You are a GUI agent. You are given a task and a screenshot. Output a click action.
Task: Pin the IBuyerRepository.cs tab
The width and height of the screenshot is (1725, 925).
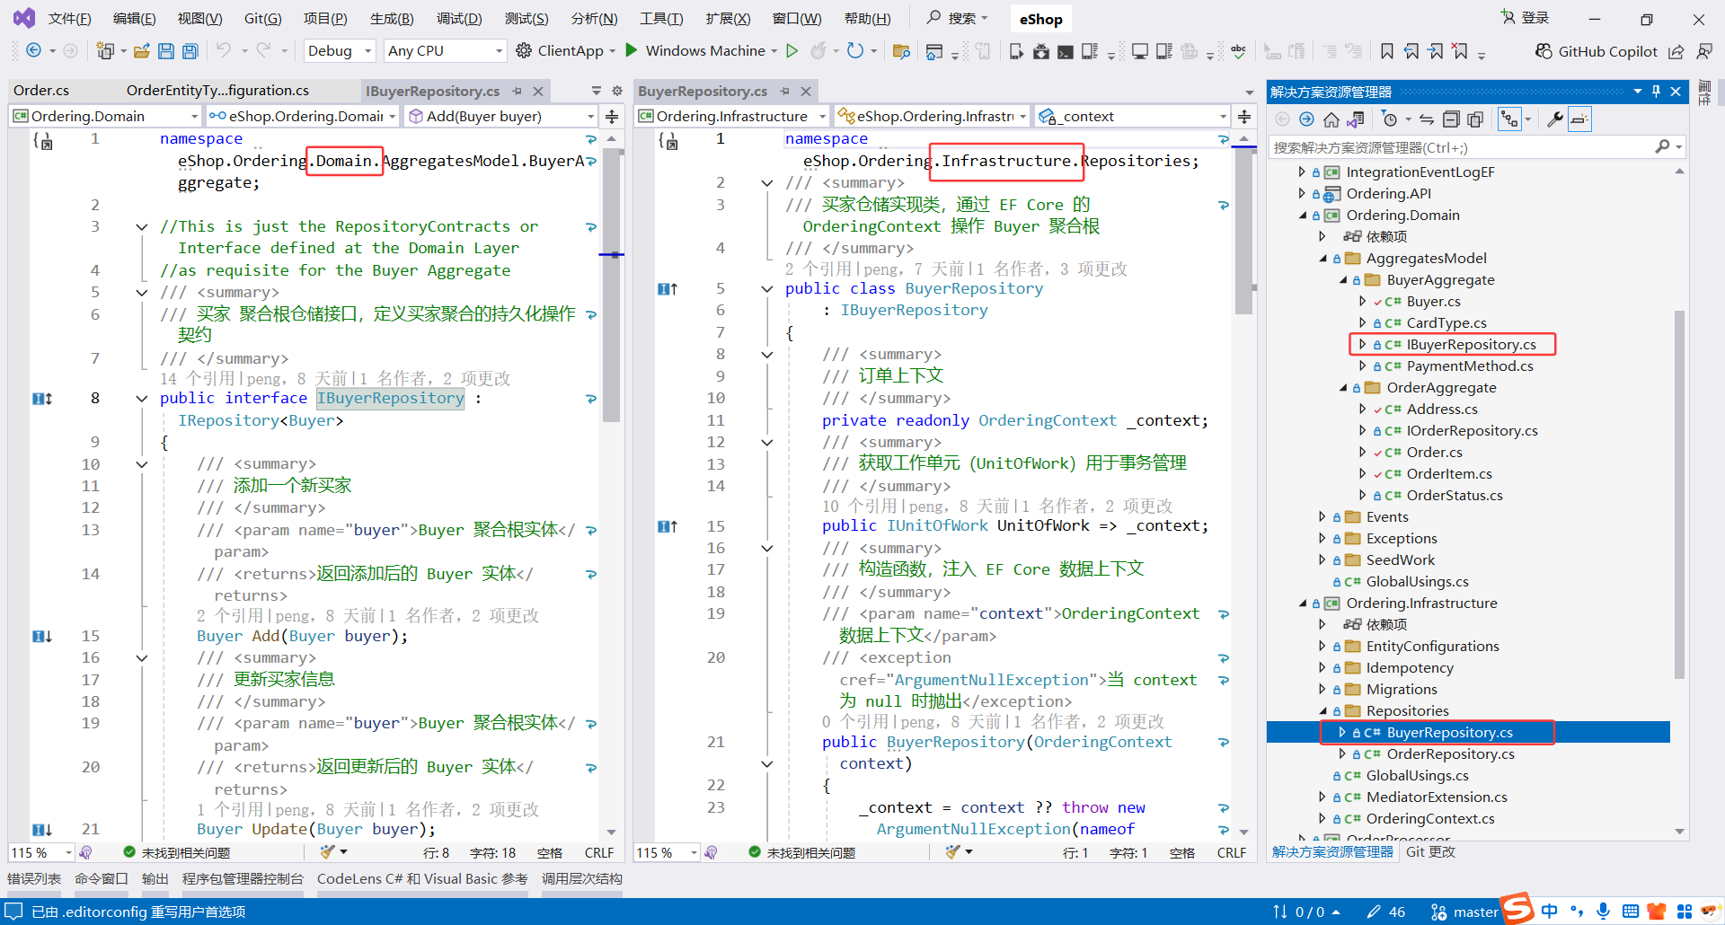tap(517, 92)
